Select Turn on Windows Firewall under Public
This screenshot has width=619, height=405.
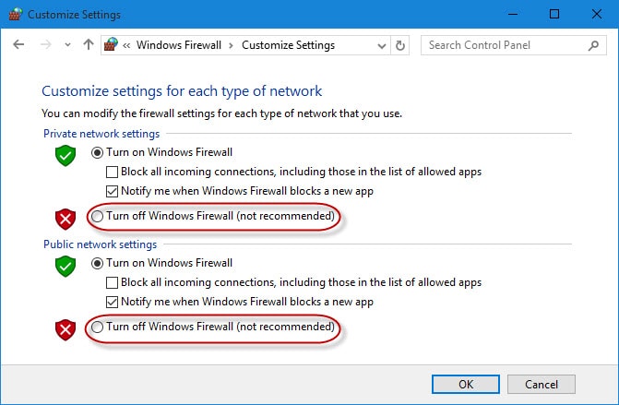pyautogui.click(x=98, y=263)
